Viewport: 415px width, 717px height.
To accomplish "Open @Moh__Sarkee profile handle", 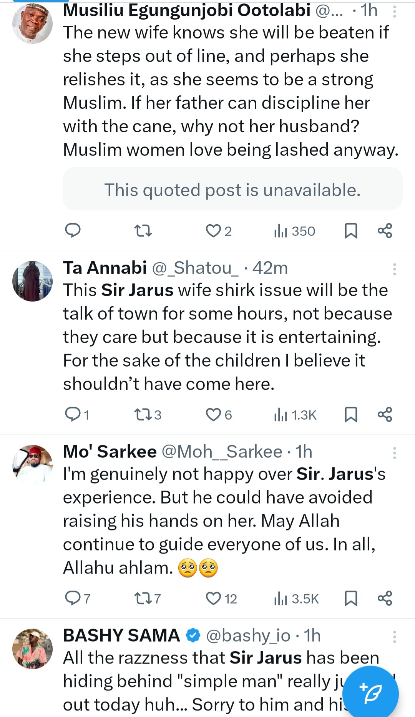I will pyautogui.click(x=222, y=452).
